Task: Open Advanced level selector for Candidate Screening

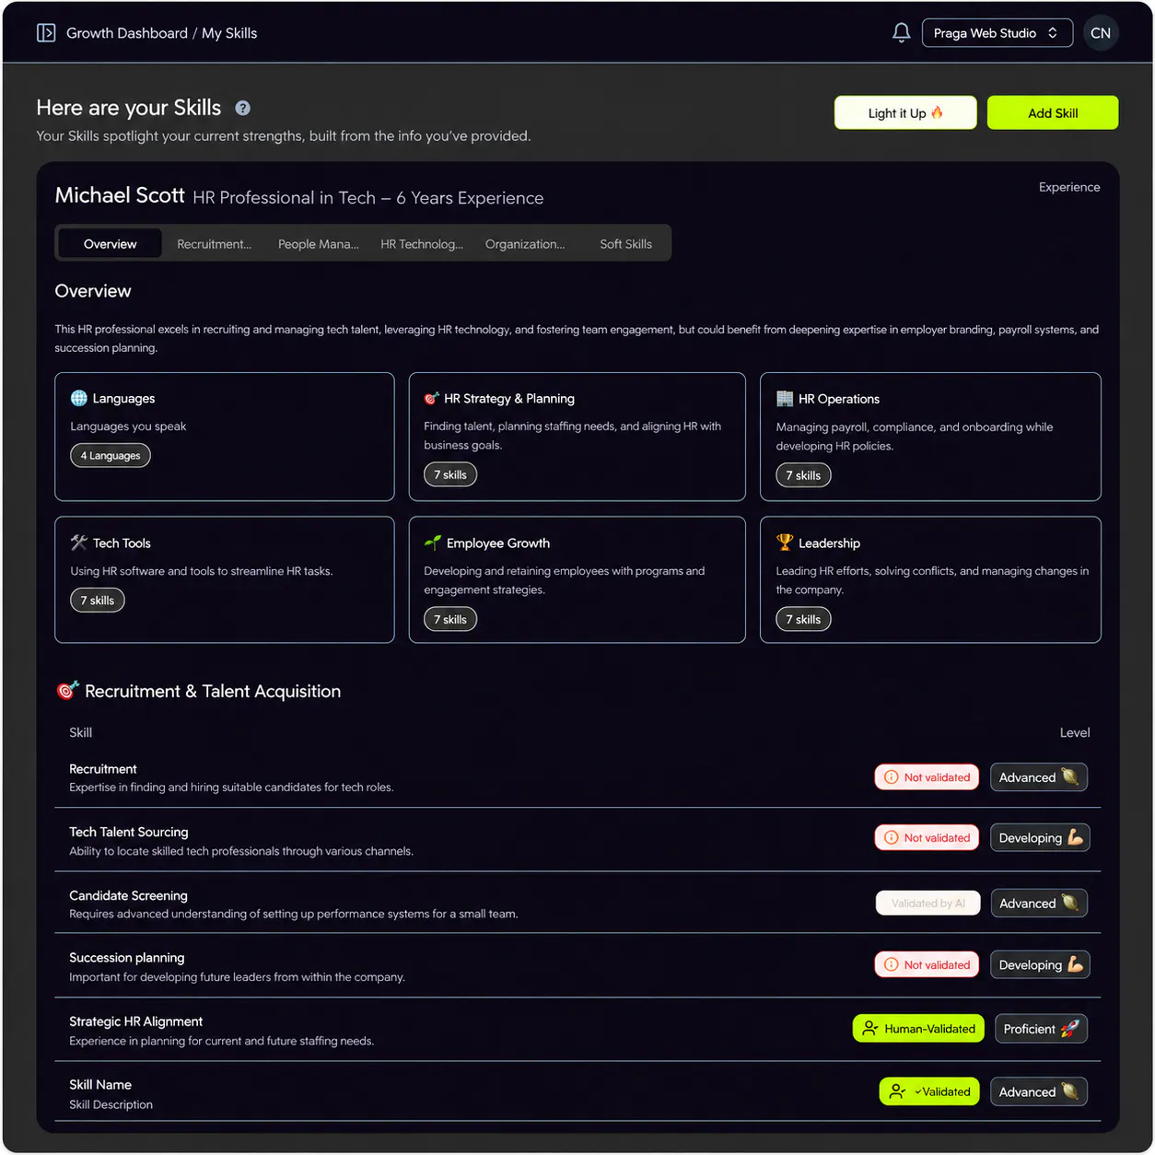Action: (1039, 904)
